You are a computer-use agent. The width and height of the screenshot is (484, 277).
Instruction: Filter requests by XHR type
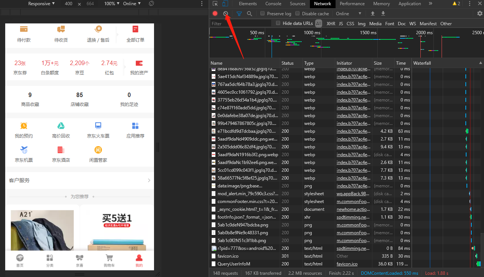pos(331,24)
